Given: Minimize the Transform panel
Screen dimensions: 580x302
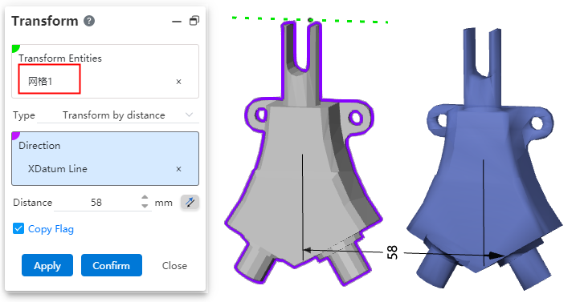Looking at the screenshot, I should pos(177,22).
